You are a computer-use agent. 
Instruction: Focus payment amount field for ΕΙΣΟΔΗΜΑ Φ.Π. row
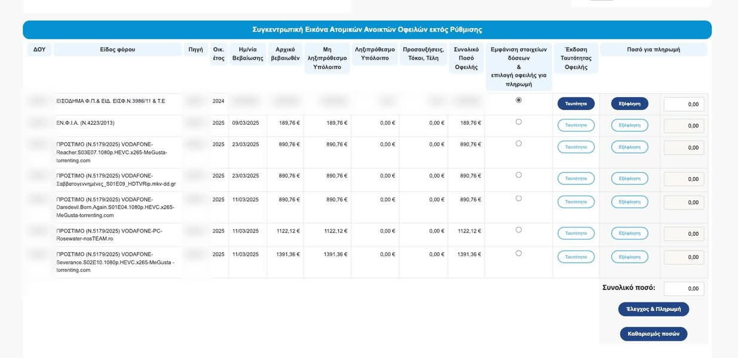click(x=684, y=104)
